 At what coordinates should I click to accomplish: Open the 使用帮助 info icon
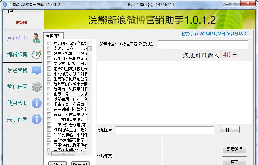[37, 103]
